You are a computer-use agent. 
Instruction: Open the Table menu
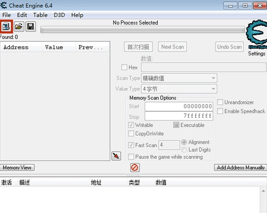[40, 15]
